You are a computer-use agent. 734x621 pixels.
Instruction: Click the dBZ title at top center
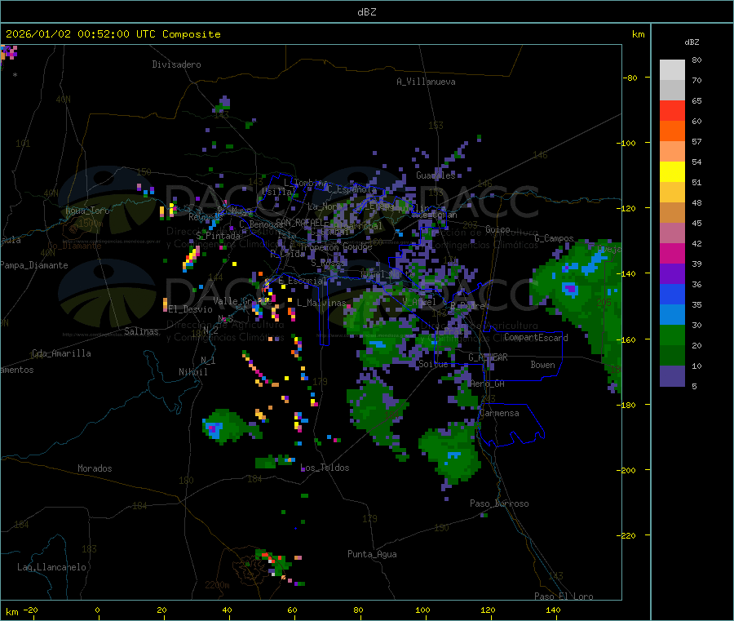pyautogui.click(x=366, y=12)
